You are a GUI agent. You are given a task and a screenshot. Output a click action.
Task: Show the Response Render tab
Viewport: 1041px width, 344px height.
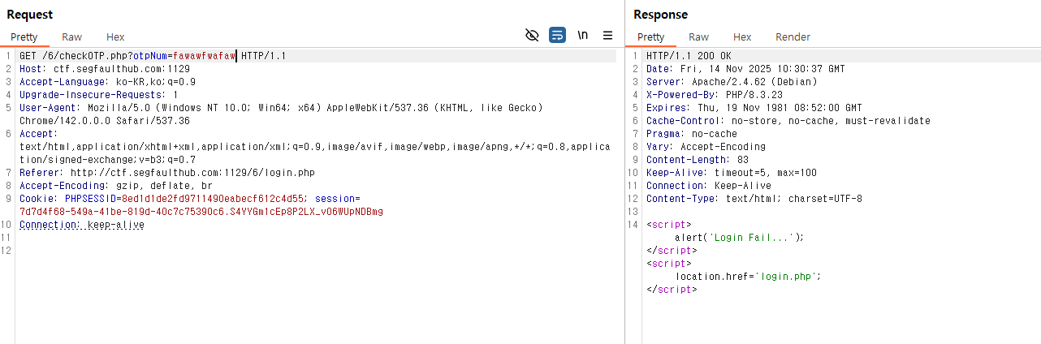[x=793, y=37]
